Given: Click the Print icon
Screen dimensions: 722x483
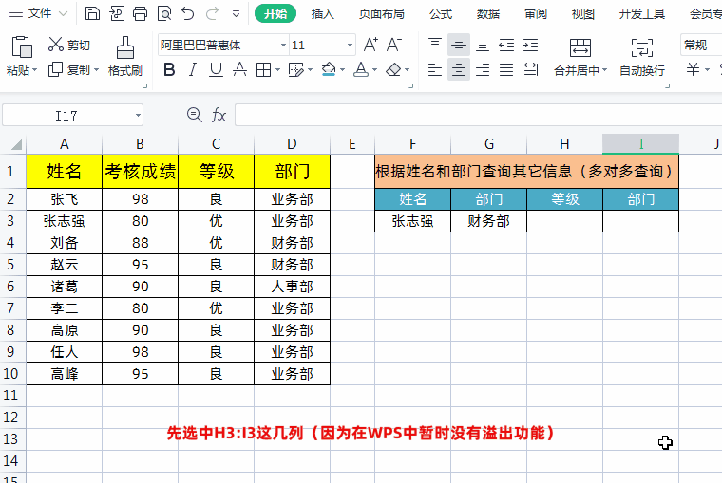Looking at the screenshot, I should coord(140,13).
